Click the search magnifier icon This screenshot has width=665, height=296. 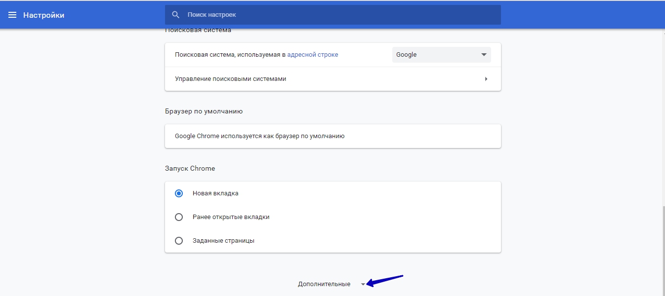coord(175,14)
